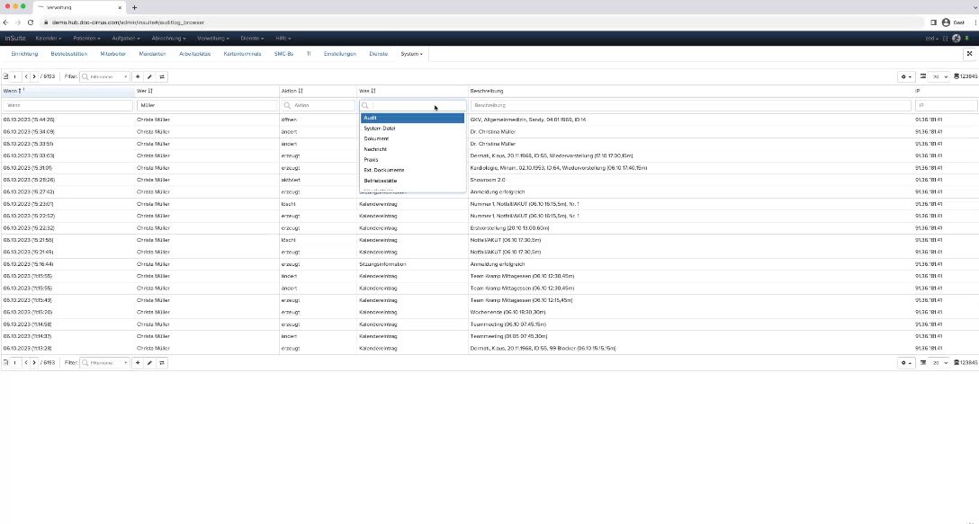Click the InSuite logo link
The height and width of the screenshot is (524, 979).
coord(15,38)
